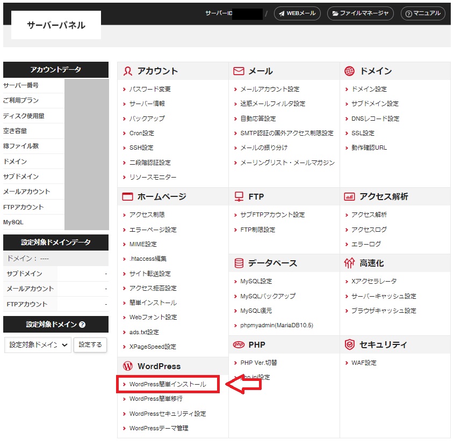
Task: Open DNSレコード設定
Action: pos(375,119)
